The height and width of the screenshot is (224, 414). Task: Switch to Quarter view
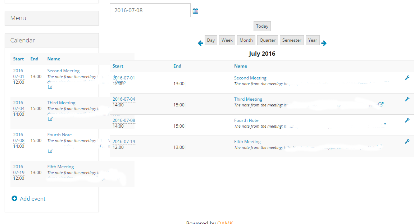[268, 40]
